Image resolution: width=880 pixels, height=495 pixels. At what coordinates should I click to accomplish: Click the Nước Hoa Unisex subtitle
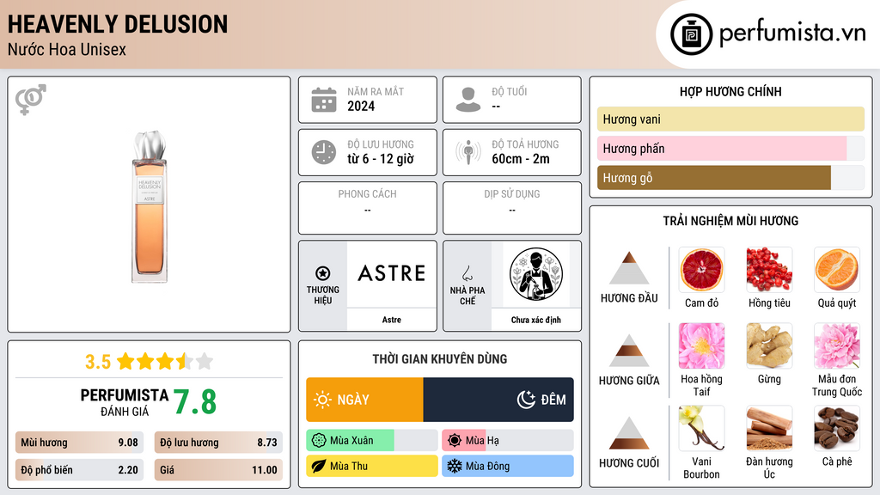67,49
